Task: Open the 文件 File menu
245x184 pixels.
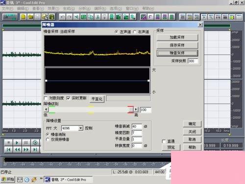Action: [7, 8]
